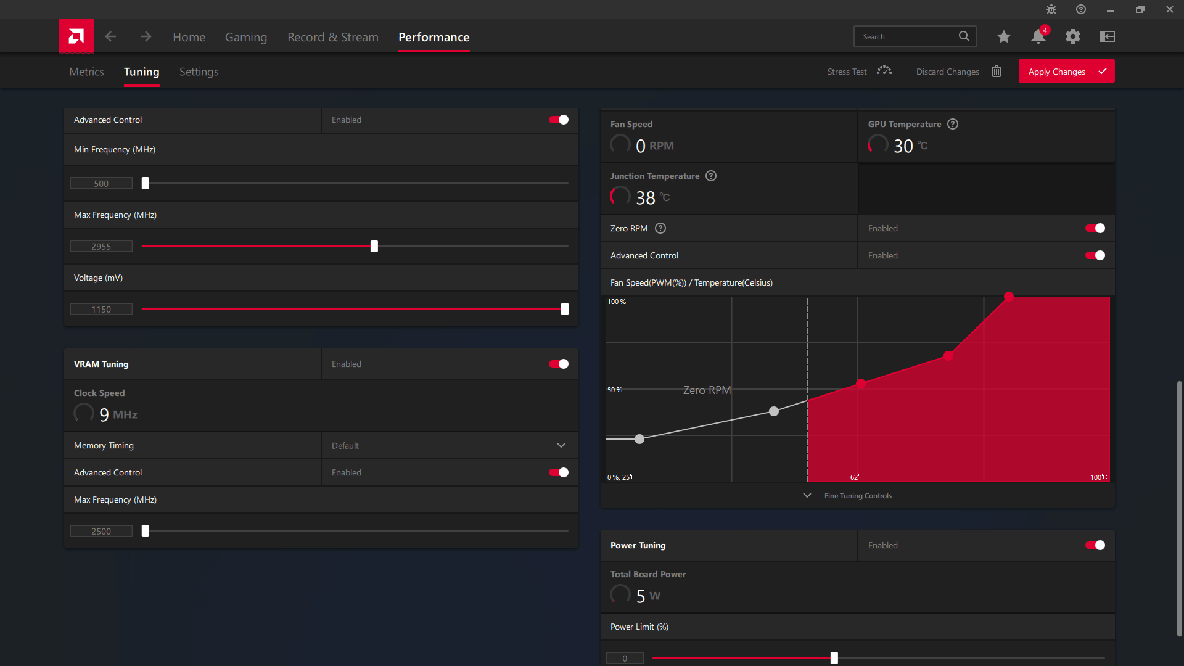Click Apply Changes button
This screenshot has height=666, width=1184.
click(x=1066, y=71)
